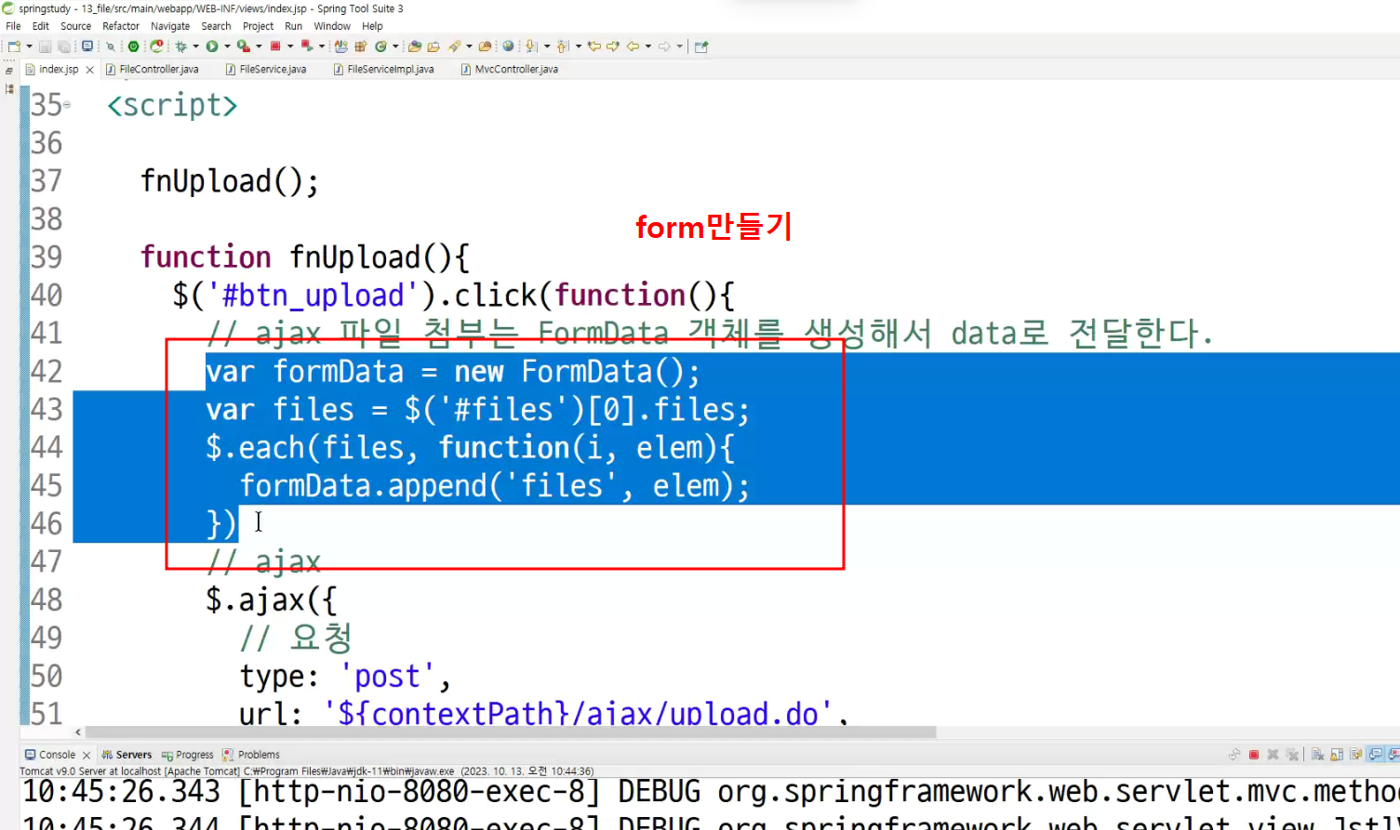Close the Console view tab

(x=87, y=756)
